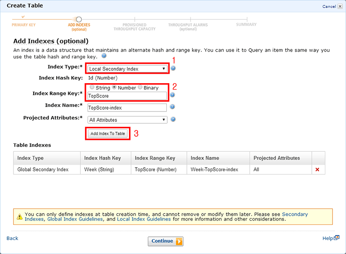
Task: Click help icon beside Projected Attributes
Action: [x=173, y=120]
